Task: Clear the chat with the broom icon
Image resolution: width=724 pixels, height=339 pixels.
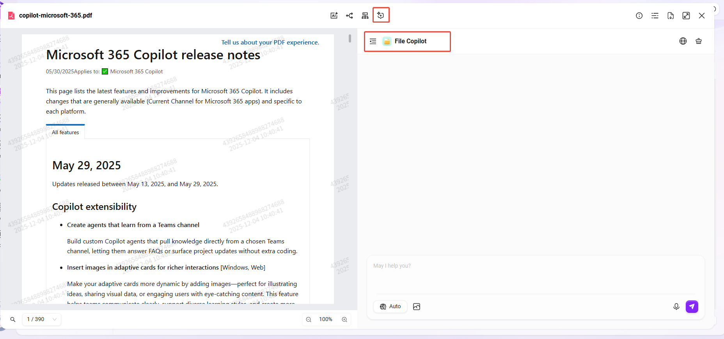Action: tap(699, 41)
